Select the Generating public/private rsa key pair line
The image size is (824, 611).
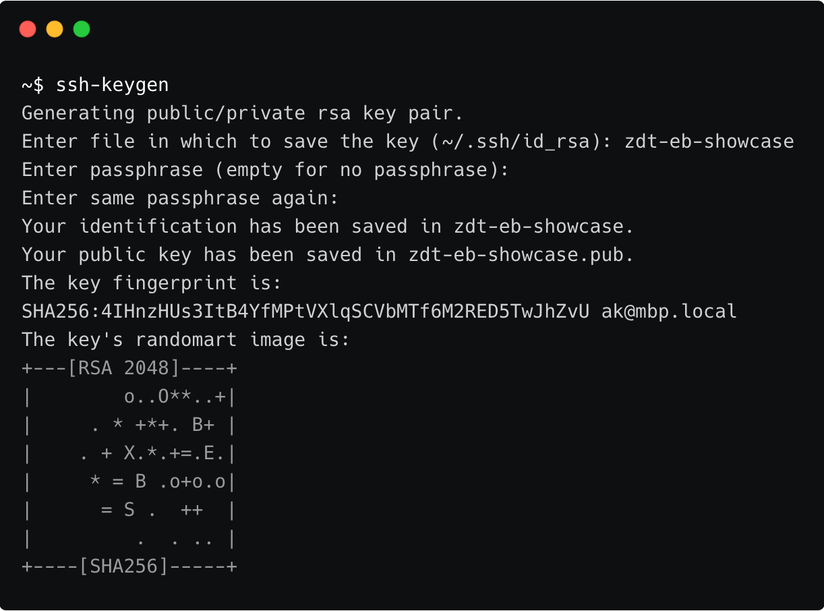pyautogui.click(x=241, y=113)
